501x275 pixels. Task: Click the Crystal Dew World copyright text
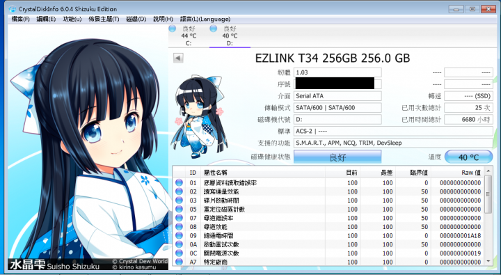point(140,261)
